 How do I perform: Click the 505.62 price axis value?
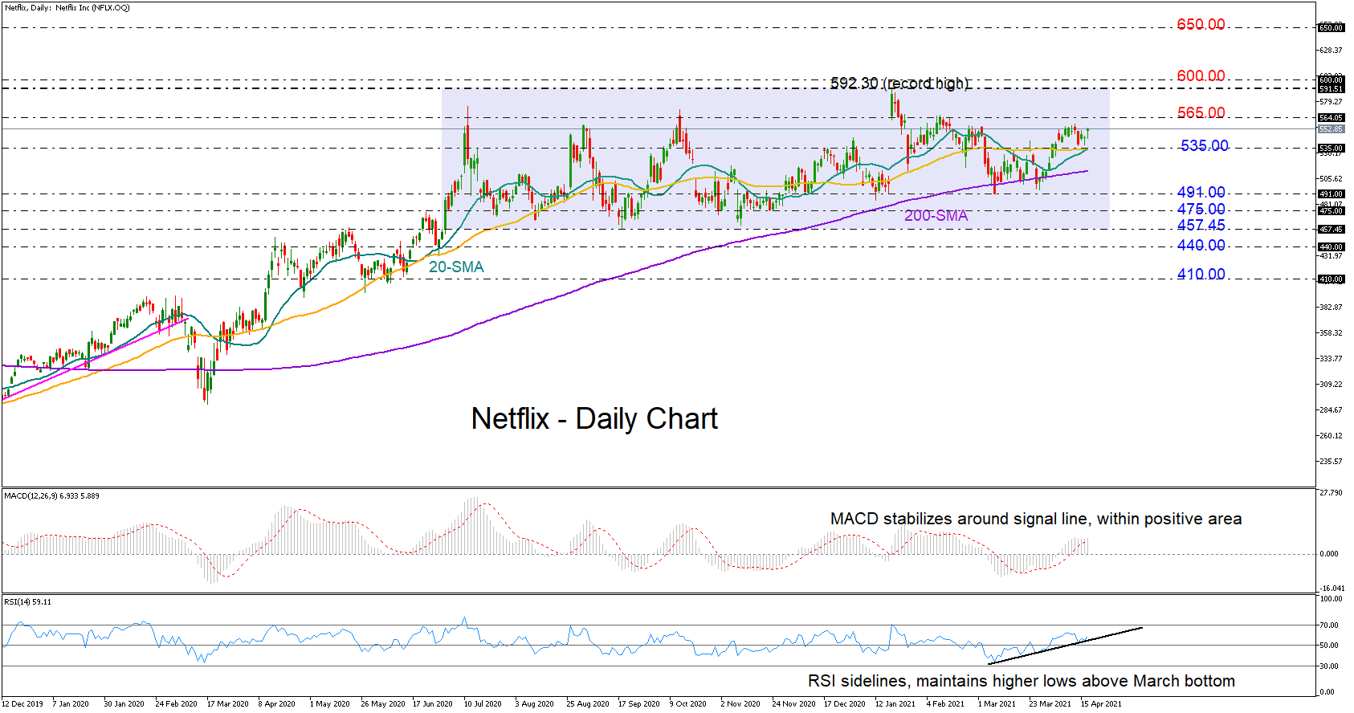1331,179
